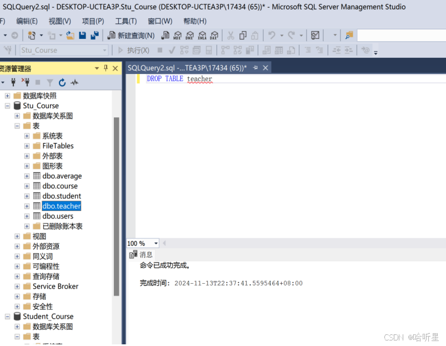Expand 数据库关系图 under Stu_Course

coord(17,116)
